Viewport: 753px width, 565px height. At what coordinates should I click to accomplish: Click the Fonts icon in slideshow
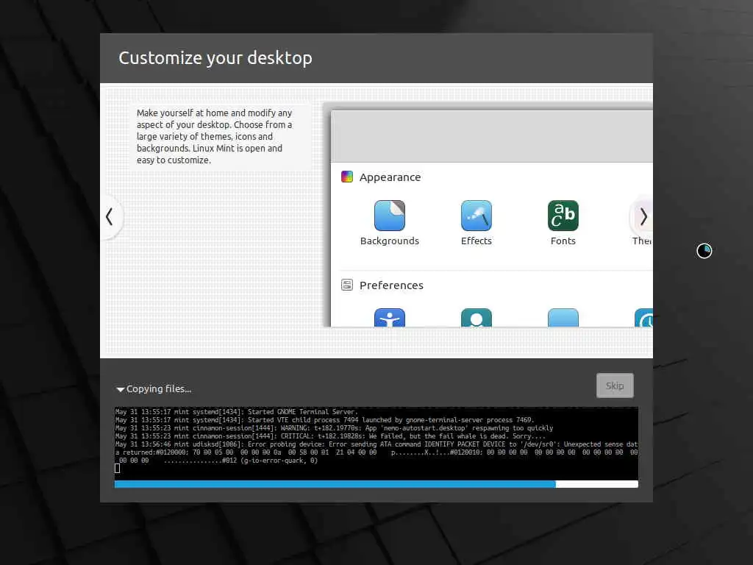563,216
